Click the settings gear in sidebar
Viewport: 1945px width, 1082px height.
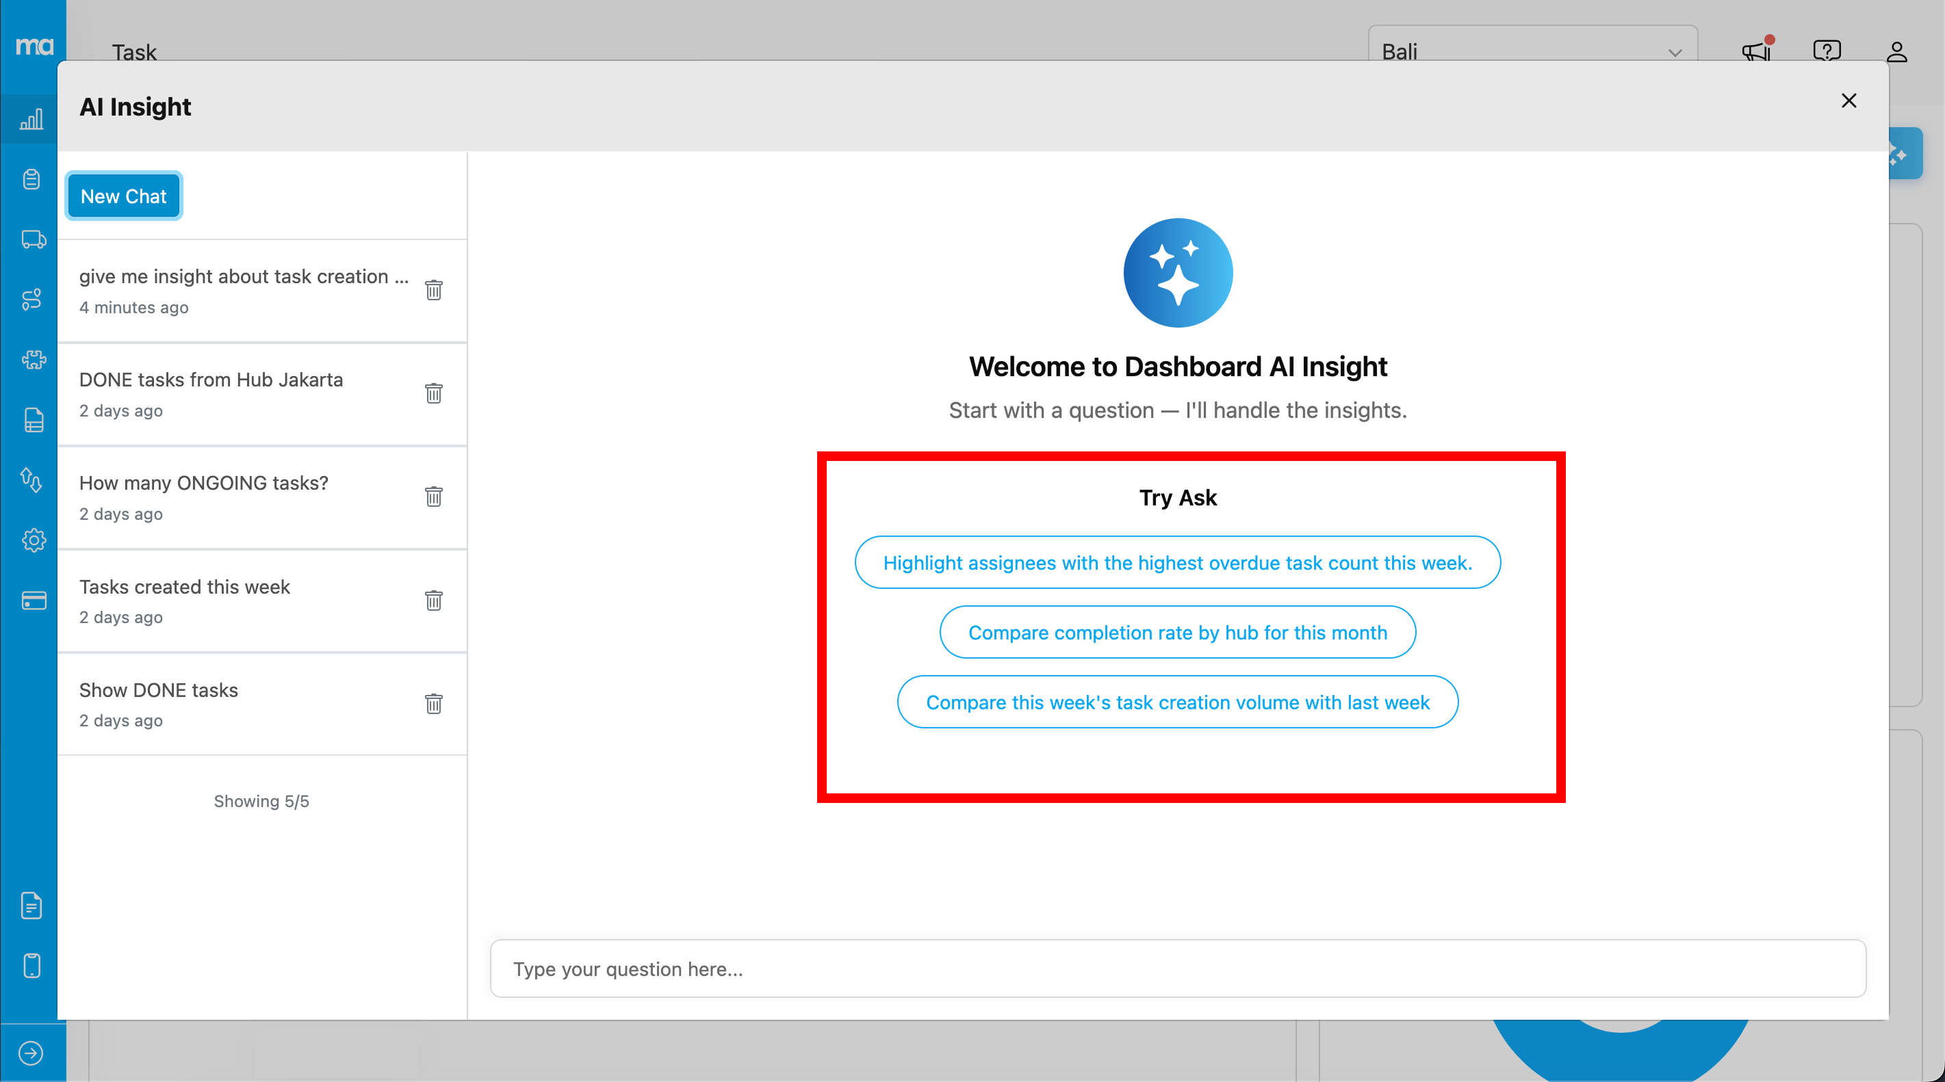[32, 540]
